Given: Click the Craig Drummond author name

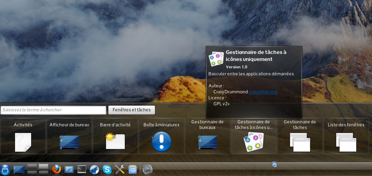Looking at the screenshot, I should (230, 92).
